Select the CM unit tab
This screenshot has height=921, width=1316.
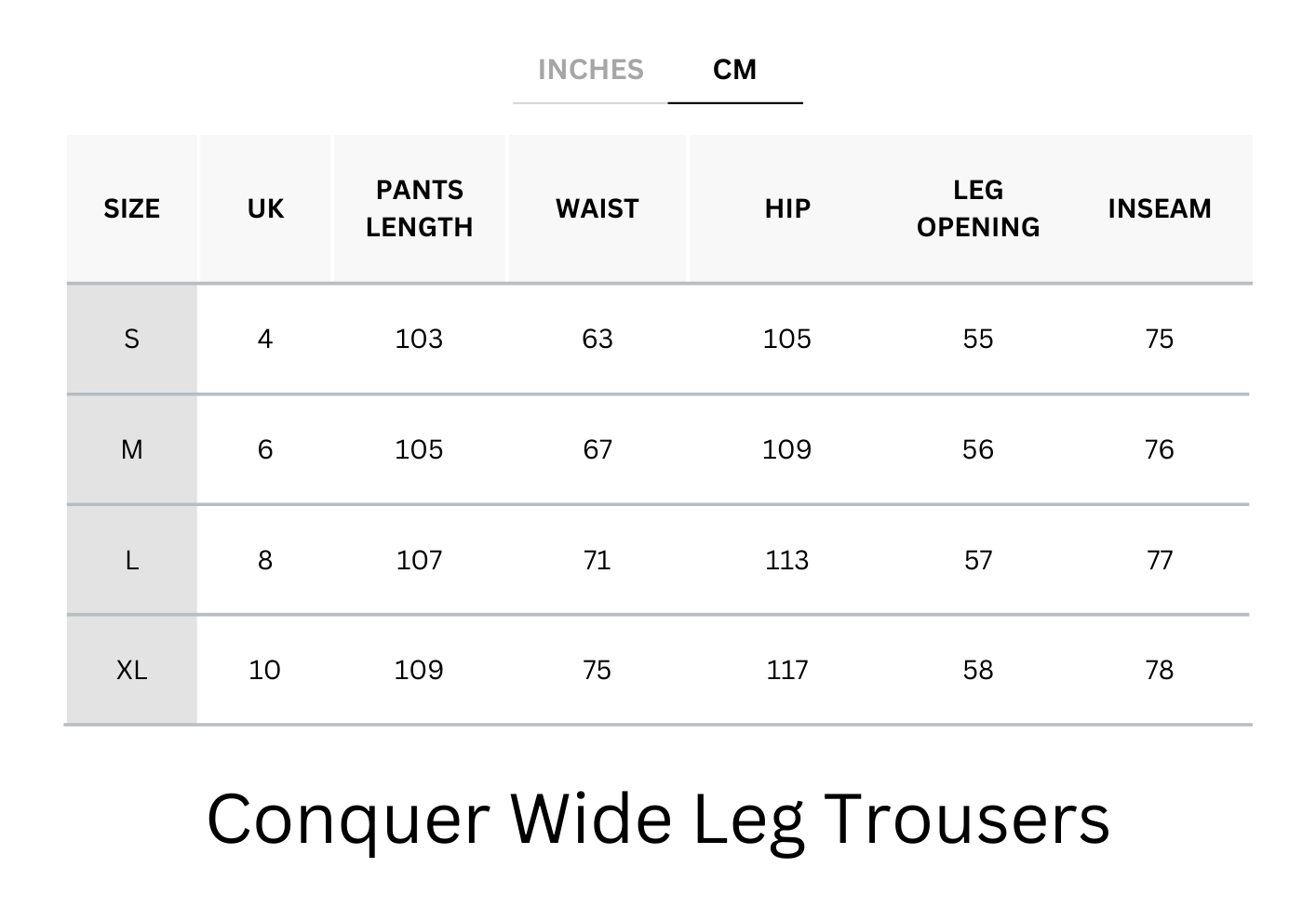(x=734, y=70)
